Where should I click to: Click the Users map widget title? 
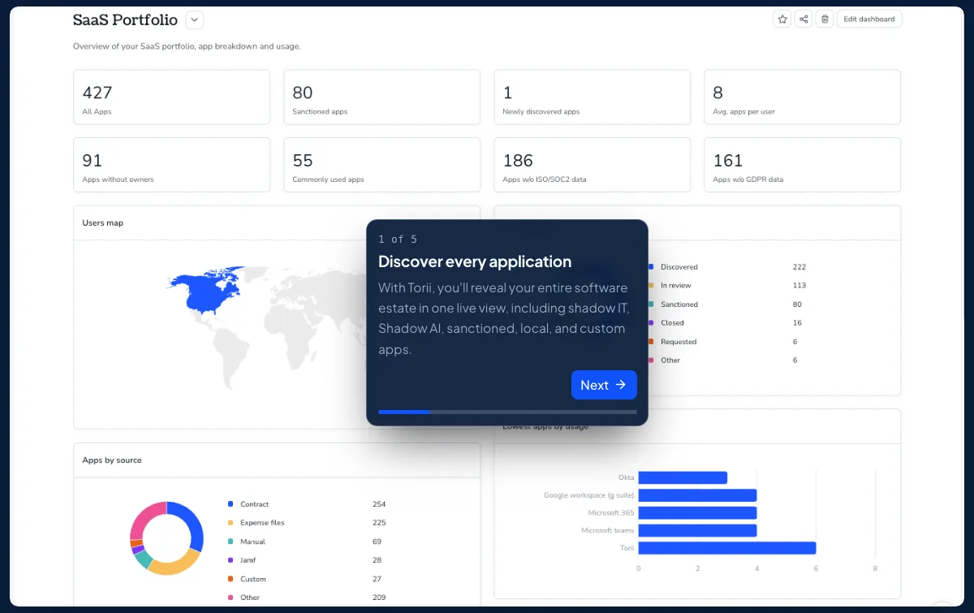point(102,222)
